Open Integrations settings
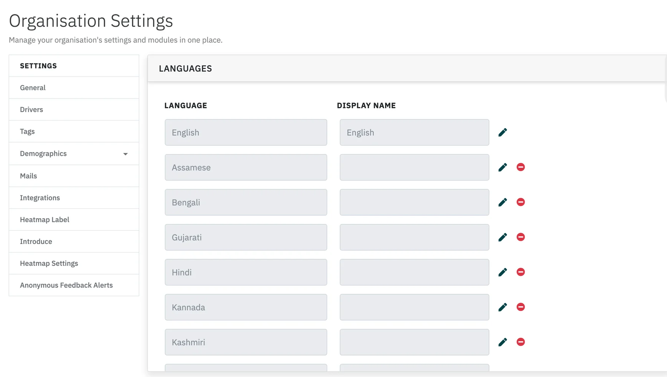 [74, 198]
